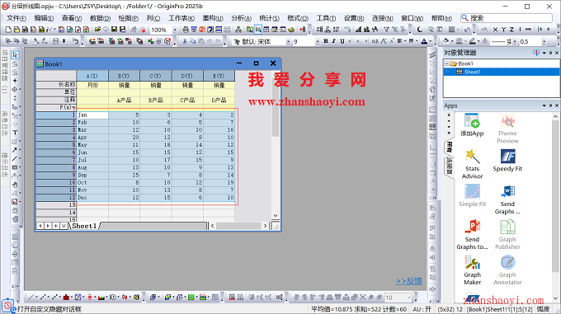This screenshot has height=314, width=561.
Task: Launch the Speedy Fit app
Action: point(507,161)
